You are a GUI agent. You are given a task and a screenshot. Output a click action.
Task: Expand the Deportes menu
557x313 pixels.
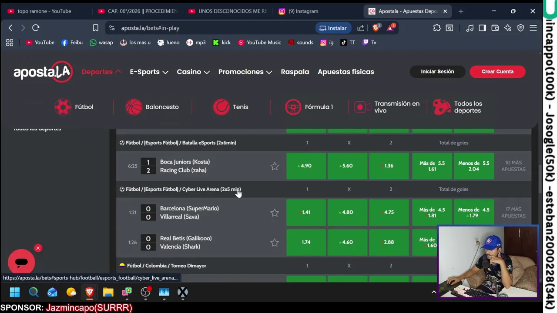tap(101, 72)
